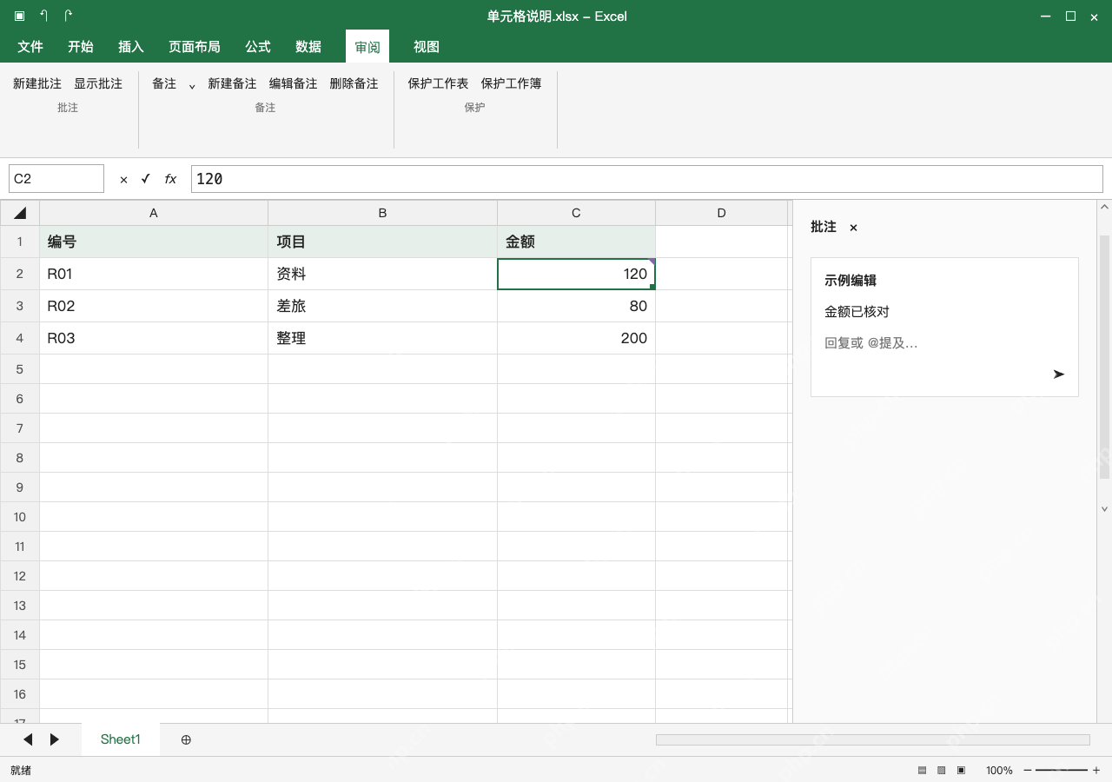Screen dimensions: 1112x782
Task: Click the 显示批注 button
Action: 98,83
